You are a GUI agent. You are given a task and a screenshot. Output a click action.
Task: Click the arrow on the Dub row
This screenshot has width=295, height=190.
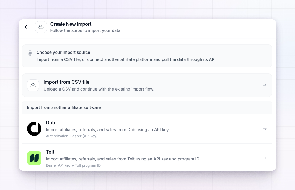click(265, 129)
